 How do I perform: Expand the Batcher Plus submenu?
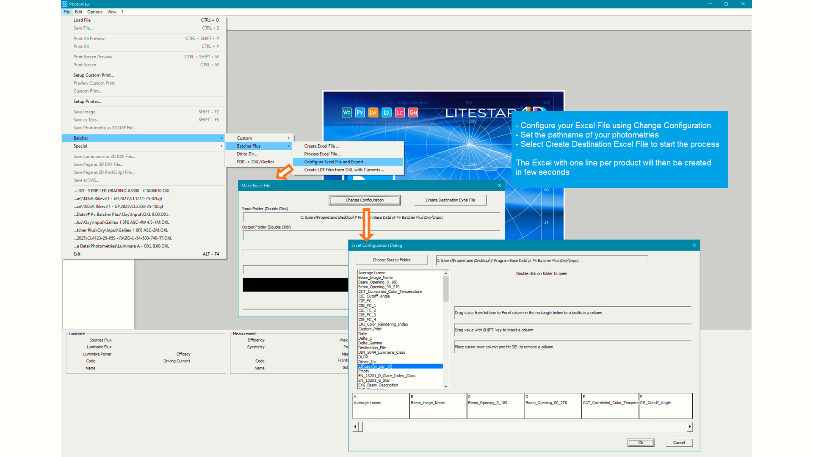(x=260, y=146)
